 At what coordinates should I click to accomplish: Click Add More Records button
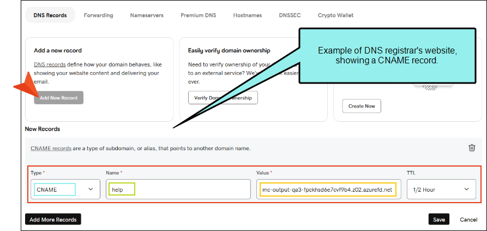pyautogui.click(x=53, y=219)
